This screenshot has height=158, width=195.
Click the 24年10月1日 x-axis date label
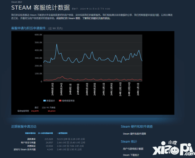[x=104, y=89]
